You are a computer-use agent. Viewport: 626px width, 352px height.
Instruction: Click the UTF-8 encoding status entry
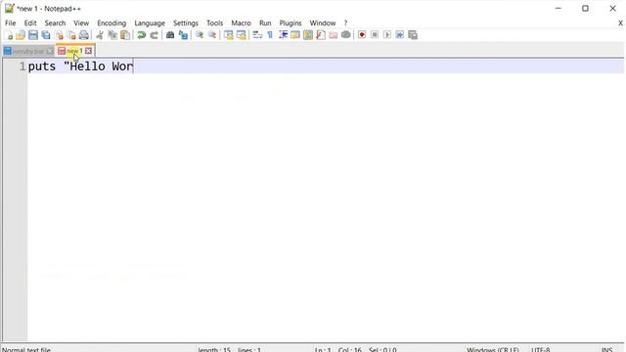[x=541, y=349]
